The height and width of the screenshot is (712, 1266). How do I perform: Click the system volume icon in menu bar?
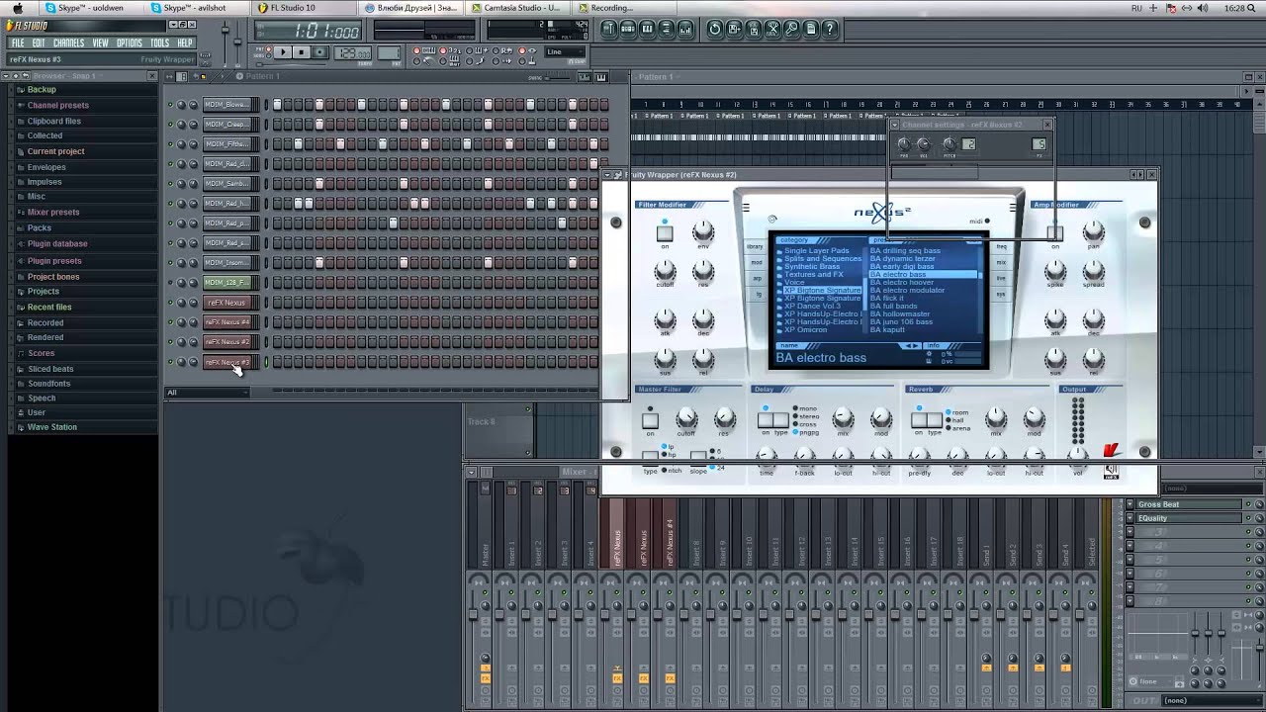(1203, 7)
